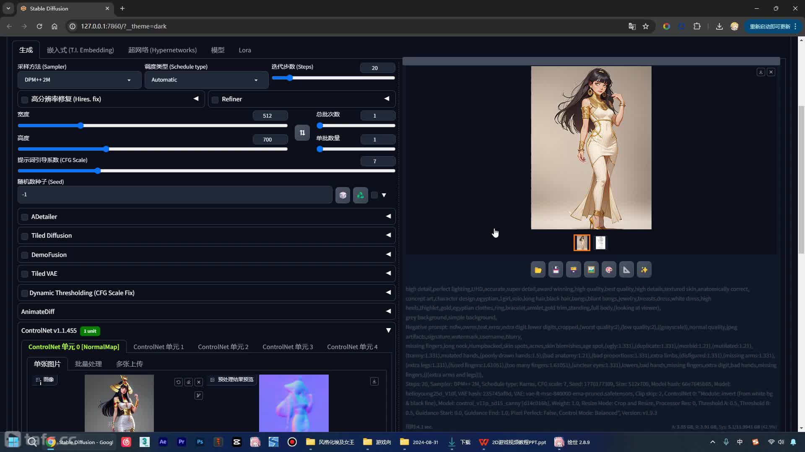Click the Seed input field
Viewport: 805px width, 452px height.
[x=175, y=195]
